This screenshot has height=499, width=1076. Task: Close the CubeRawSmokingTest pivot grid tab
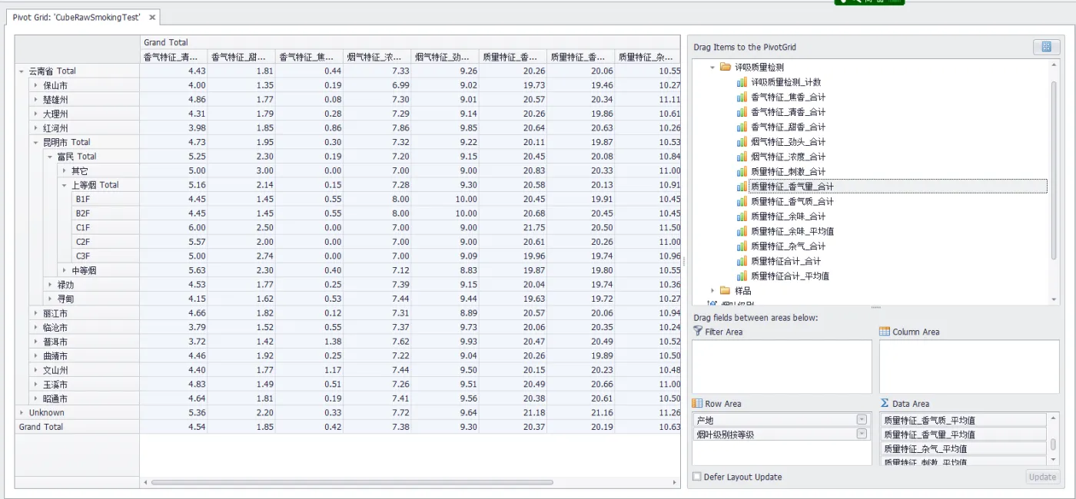[x=152, y=18]
